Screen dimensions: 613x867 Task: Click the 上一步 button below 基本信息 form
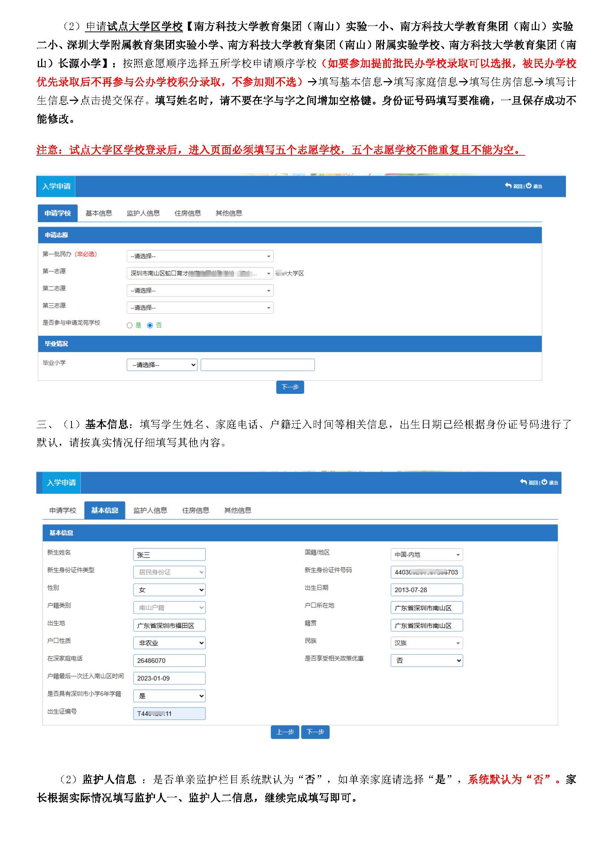pos(285,732)
